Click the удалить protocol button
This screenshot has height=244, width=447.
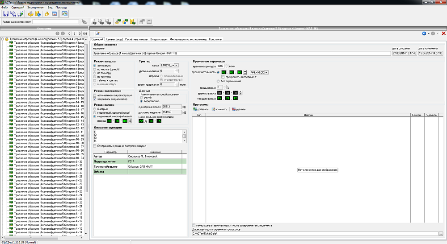tap(239, 109)
